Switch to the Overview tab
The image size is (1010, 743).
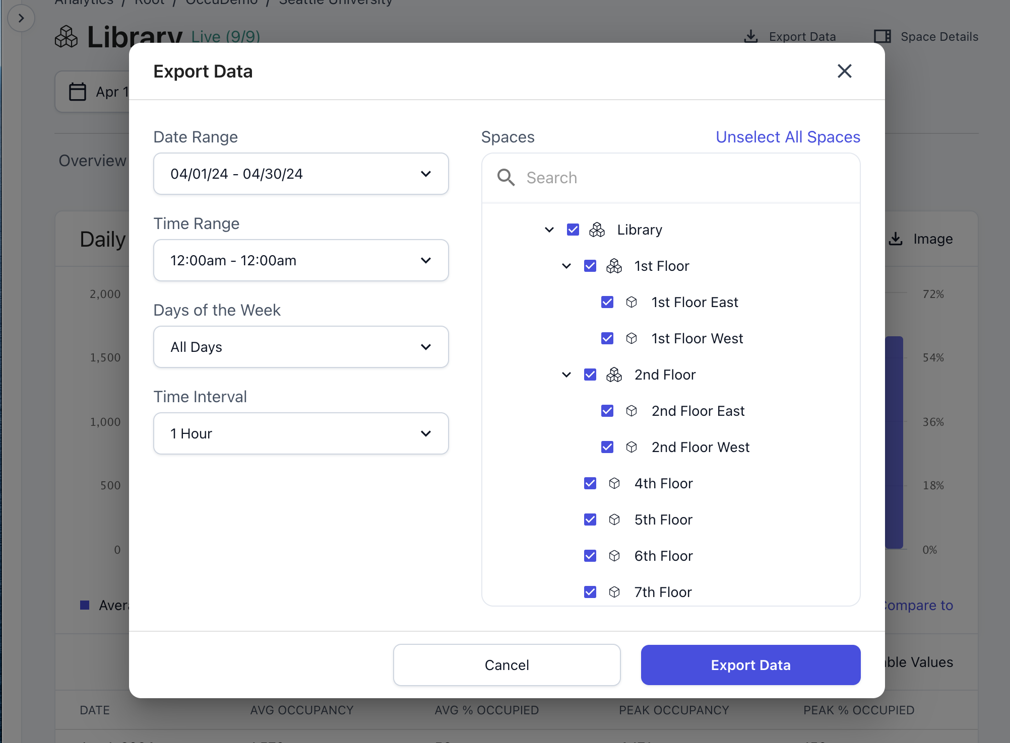pyautogui.click(x=92, y=161)
